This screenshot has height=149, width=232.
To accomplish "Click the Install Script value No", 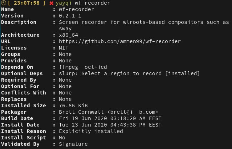I will tap(62, 138).
